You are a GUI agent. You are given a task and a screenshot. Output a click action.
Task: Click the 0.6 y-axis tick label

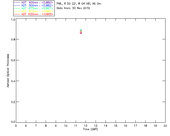(x=13, y=60)
